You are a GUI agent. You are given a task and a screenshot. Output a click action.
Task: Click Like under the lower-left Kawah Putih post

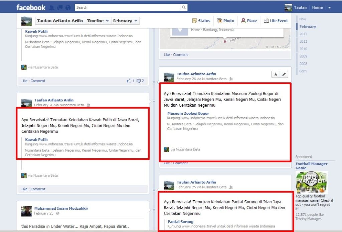(24, 189)
